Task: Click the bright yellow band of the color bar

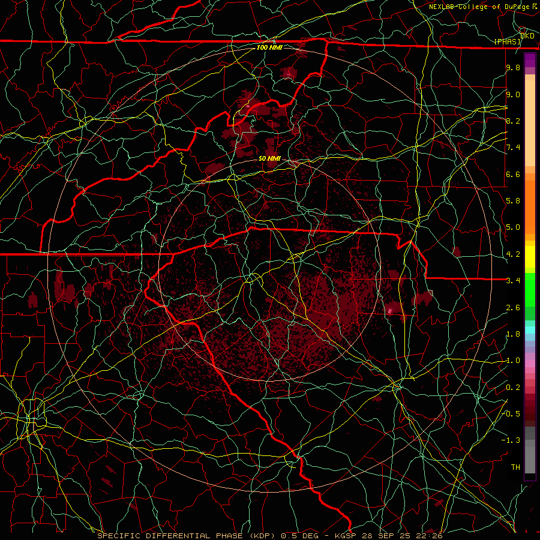Action: pos(530,257)
